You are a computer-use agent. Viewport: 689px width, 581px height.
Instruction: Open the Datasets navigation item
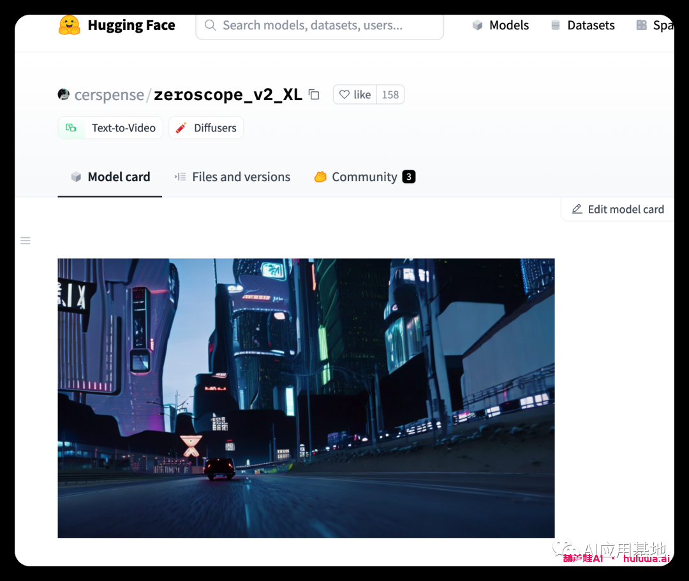click(x=582, y=25)
